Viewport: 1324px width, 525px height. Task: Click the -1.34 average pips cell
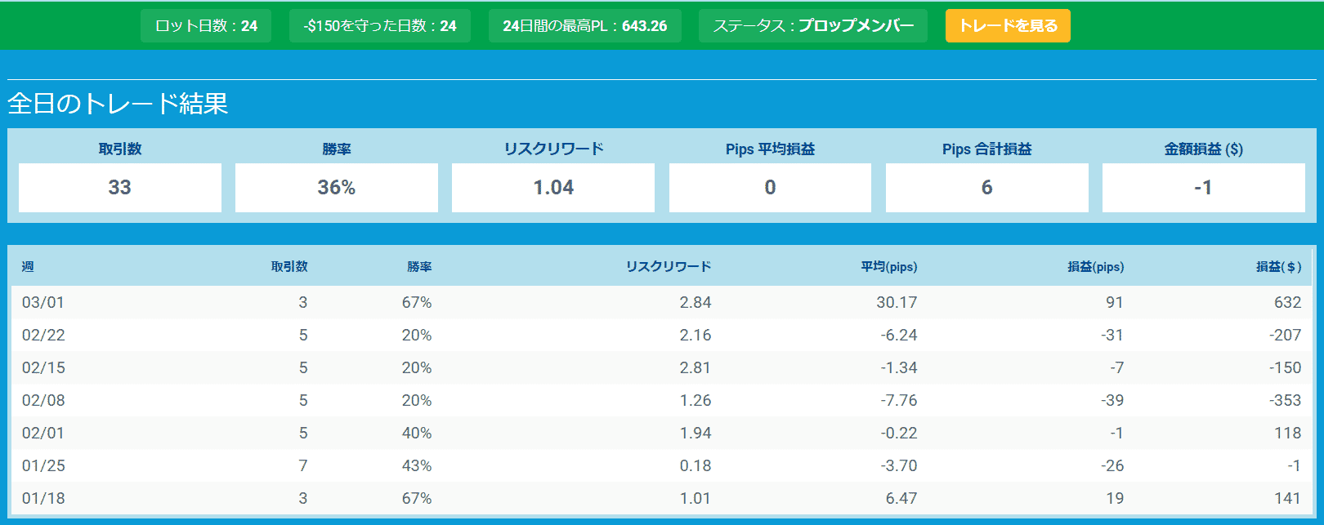click(x=899, y=367)
